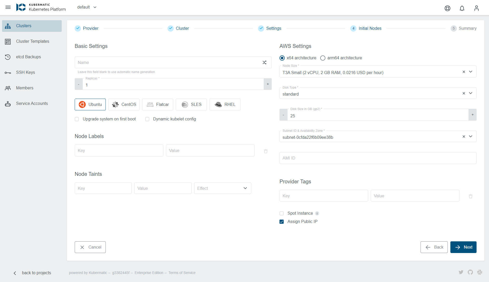Viewport: 489px width, 282px height.
Task: Open the notifications bell
Action: click(x=462, y=8)
